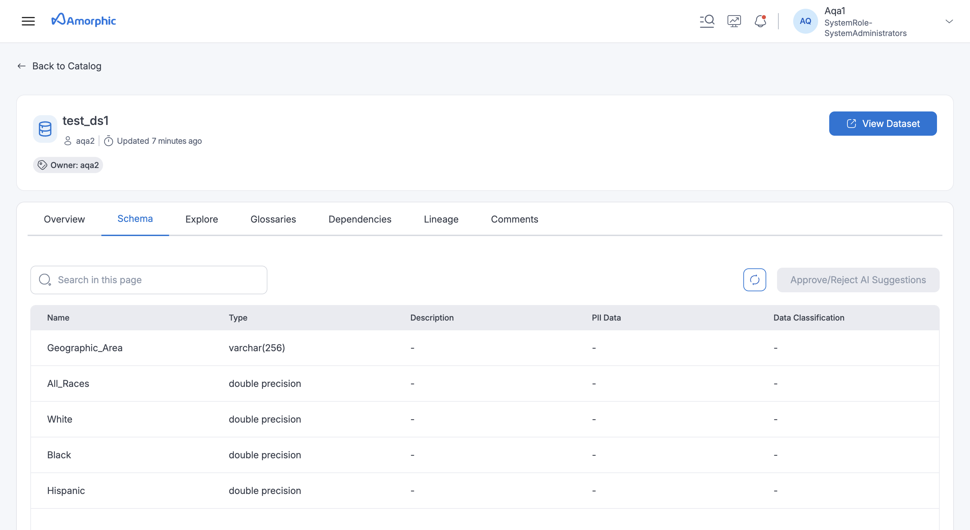
Task: Open the Glossaries tab
Action: [x=273, y=219]
